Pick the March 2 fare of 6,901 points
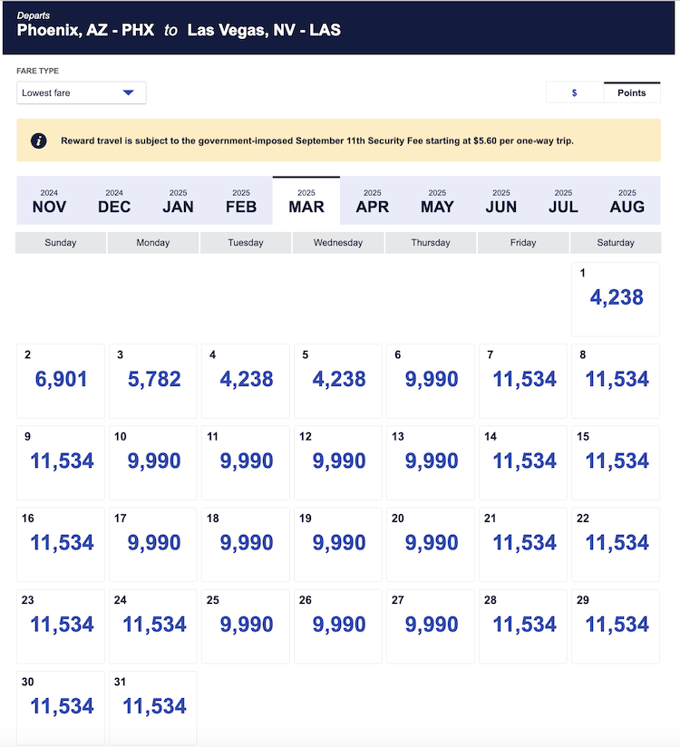 62,380
